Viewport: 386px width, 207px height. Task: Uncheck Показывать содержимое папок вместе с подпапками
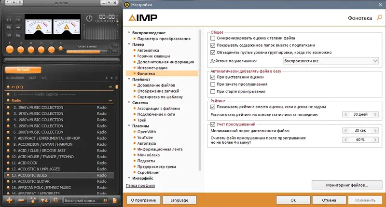point(213,45)
